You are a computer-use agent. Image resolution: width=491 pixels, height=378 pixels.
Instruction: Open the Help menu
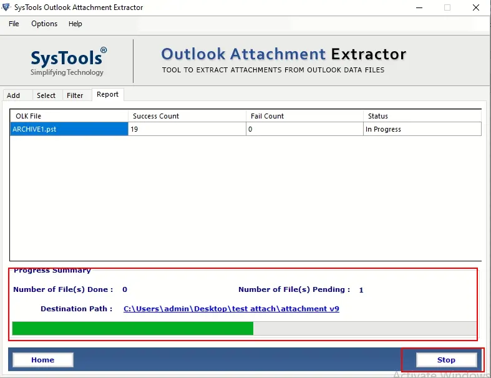75,24
